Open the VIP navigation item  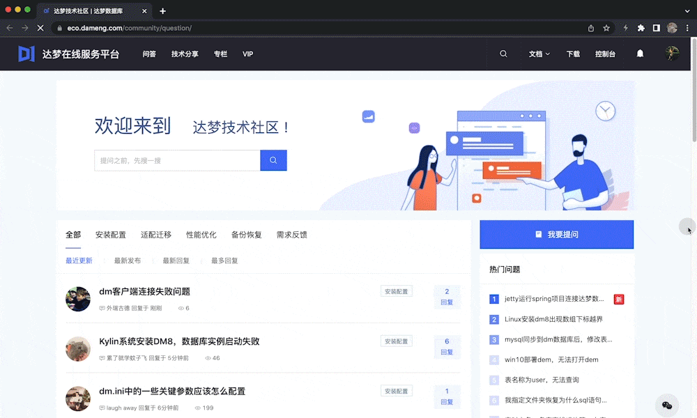point(247,54)
